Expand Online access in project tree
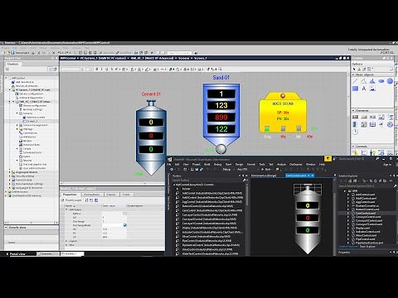Image resolution: width=398 pixels, height=298 pixels. point(6,192)
